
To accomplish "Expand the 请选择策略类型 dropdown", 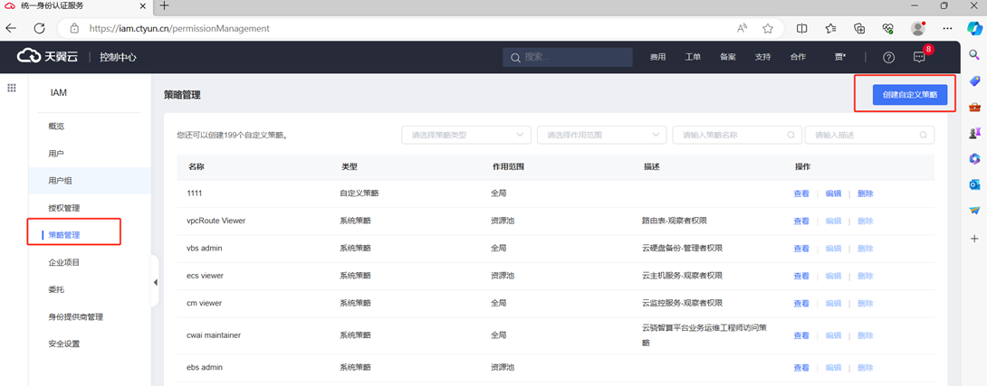I will click(466, 135).
